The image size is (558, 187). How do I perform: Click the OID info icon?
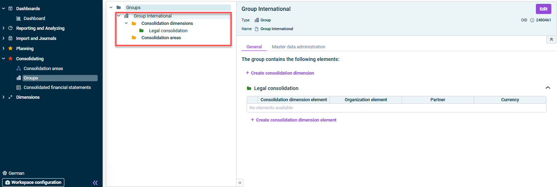coord(532,20)
